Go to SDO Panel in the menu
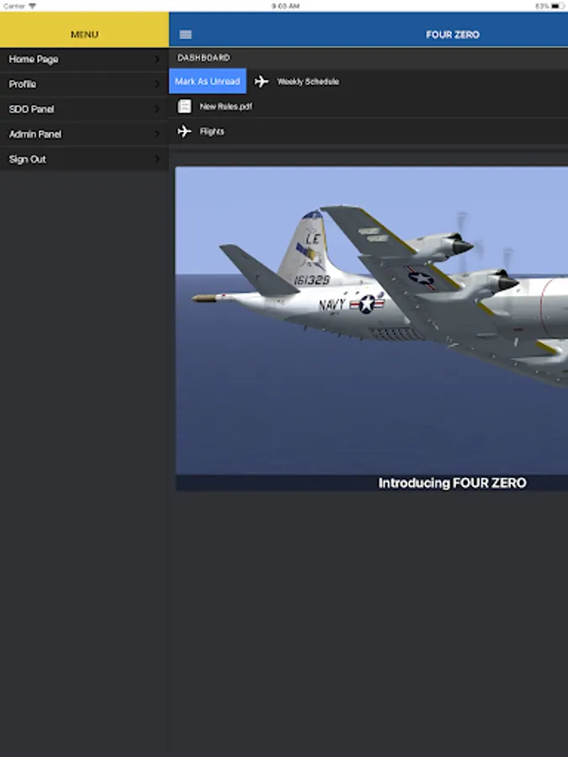Viewport: 568px width, 757px height. pos(31,109)
